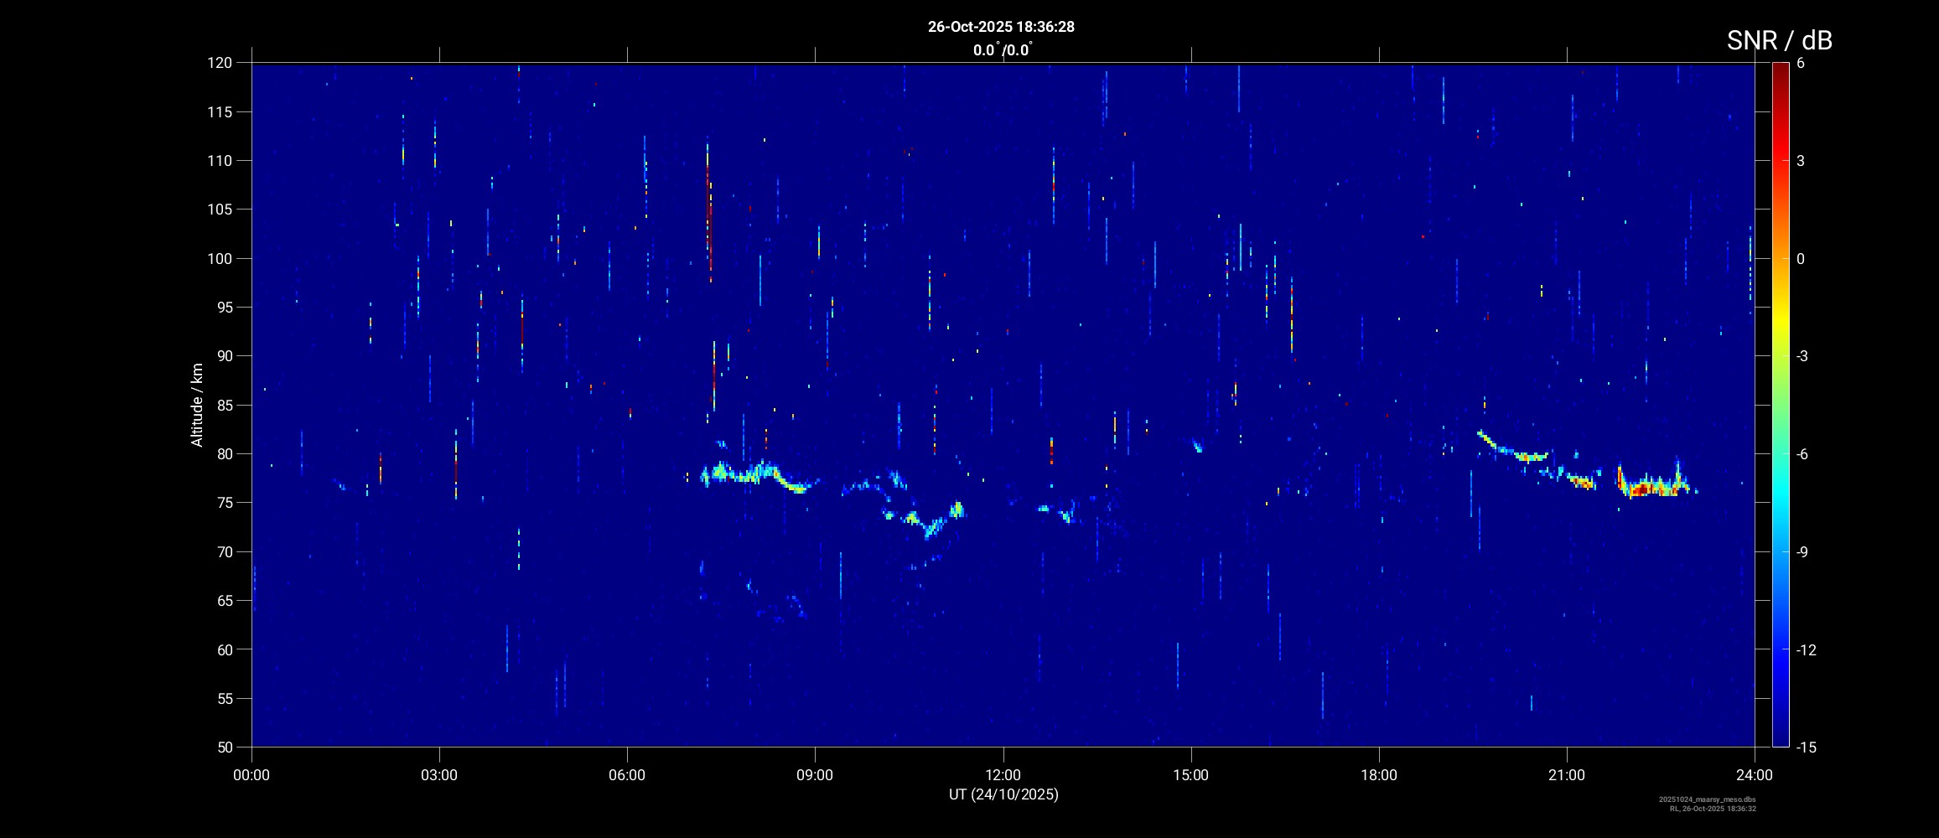1939x838 pixels.
Task: Click the 00:00 label at axis start
Action: pos(251,775)
